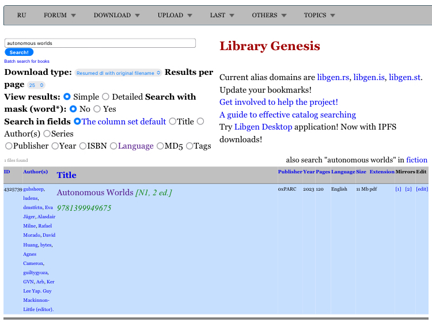The image size is (432, 326).
Task: Open the DOWNLOAD menu
Action: (x=116, y=15)
